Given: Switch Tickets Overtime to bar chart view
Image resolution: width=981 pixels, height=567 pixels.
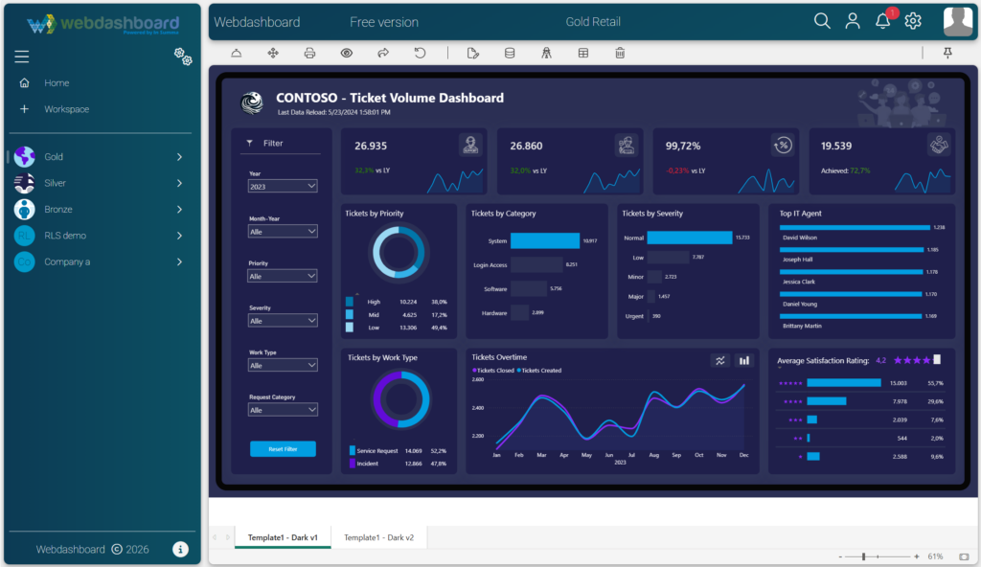Looking at the screenshot, I should (x=744, y=360).
